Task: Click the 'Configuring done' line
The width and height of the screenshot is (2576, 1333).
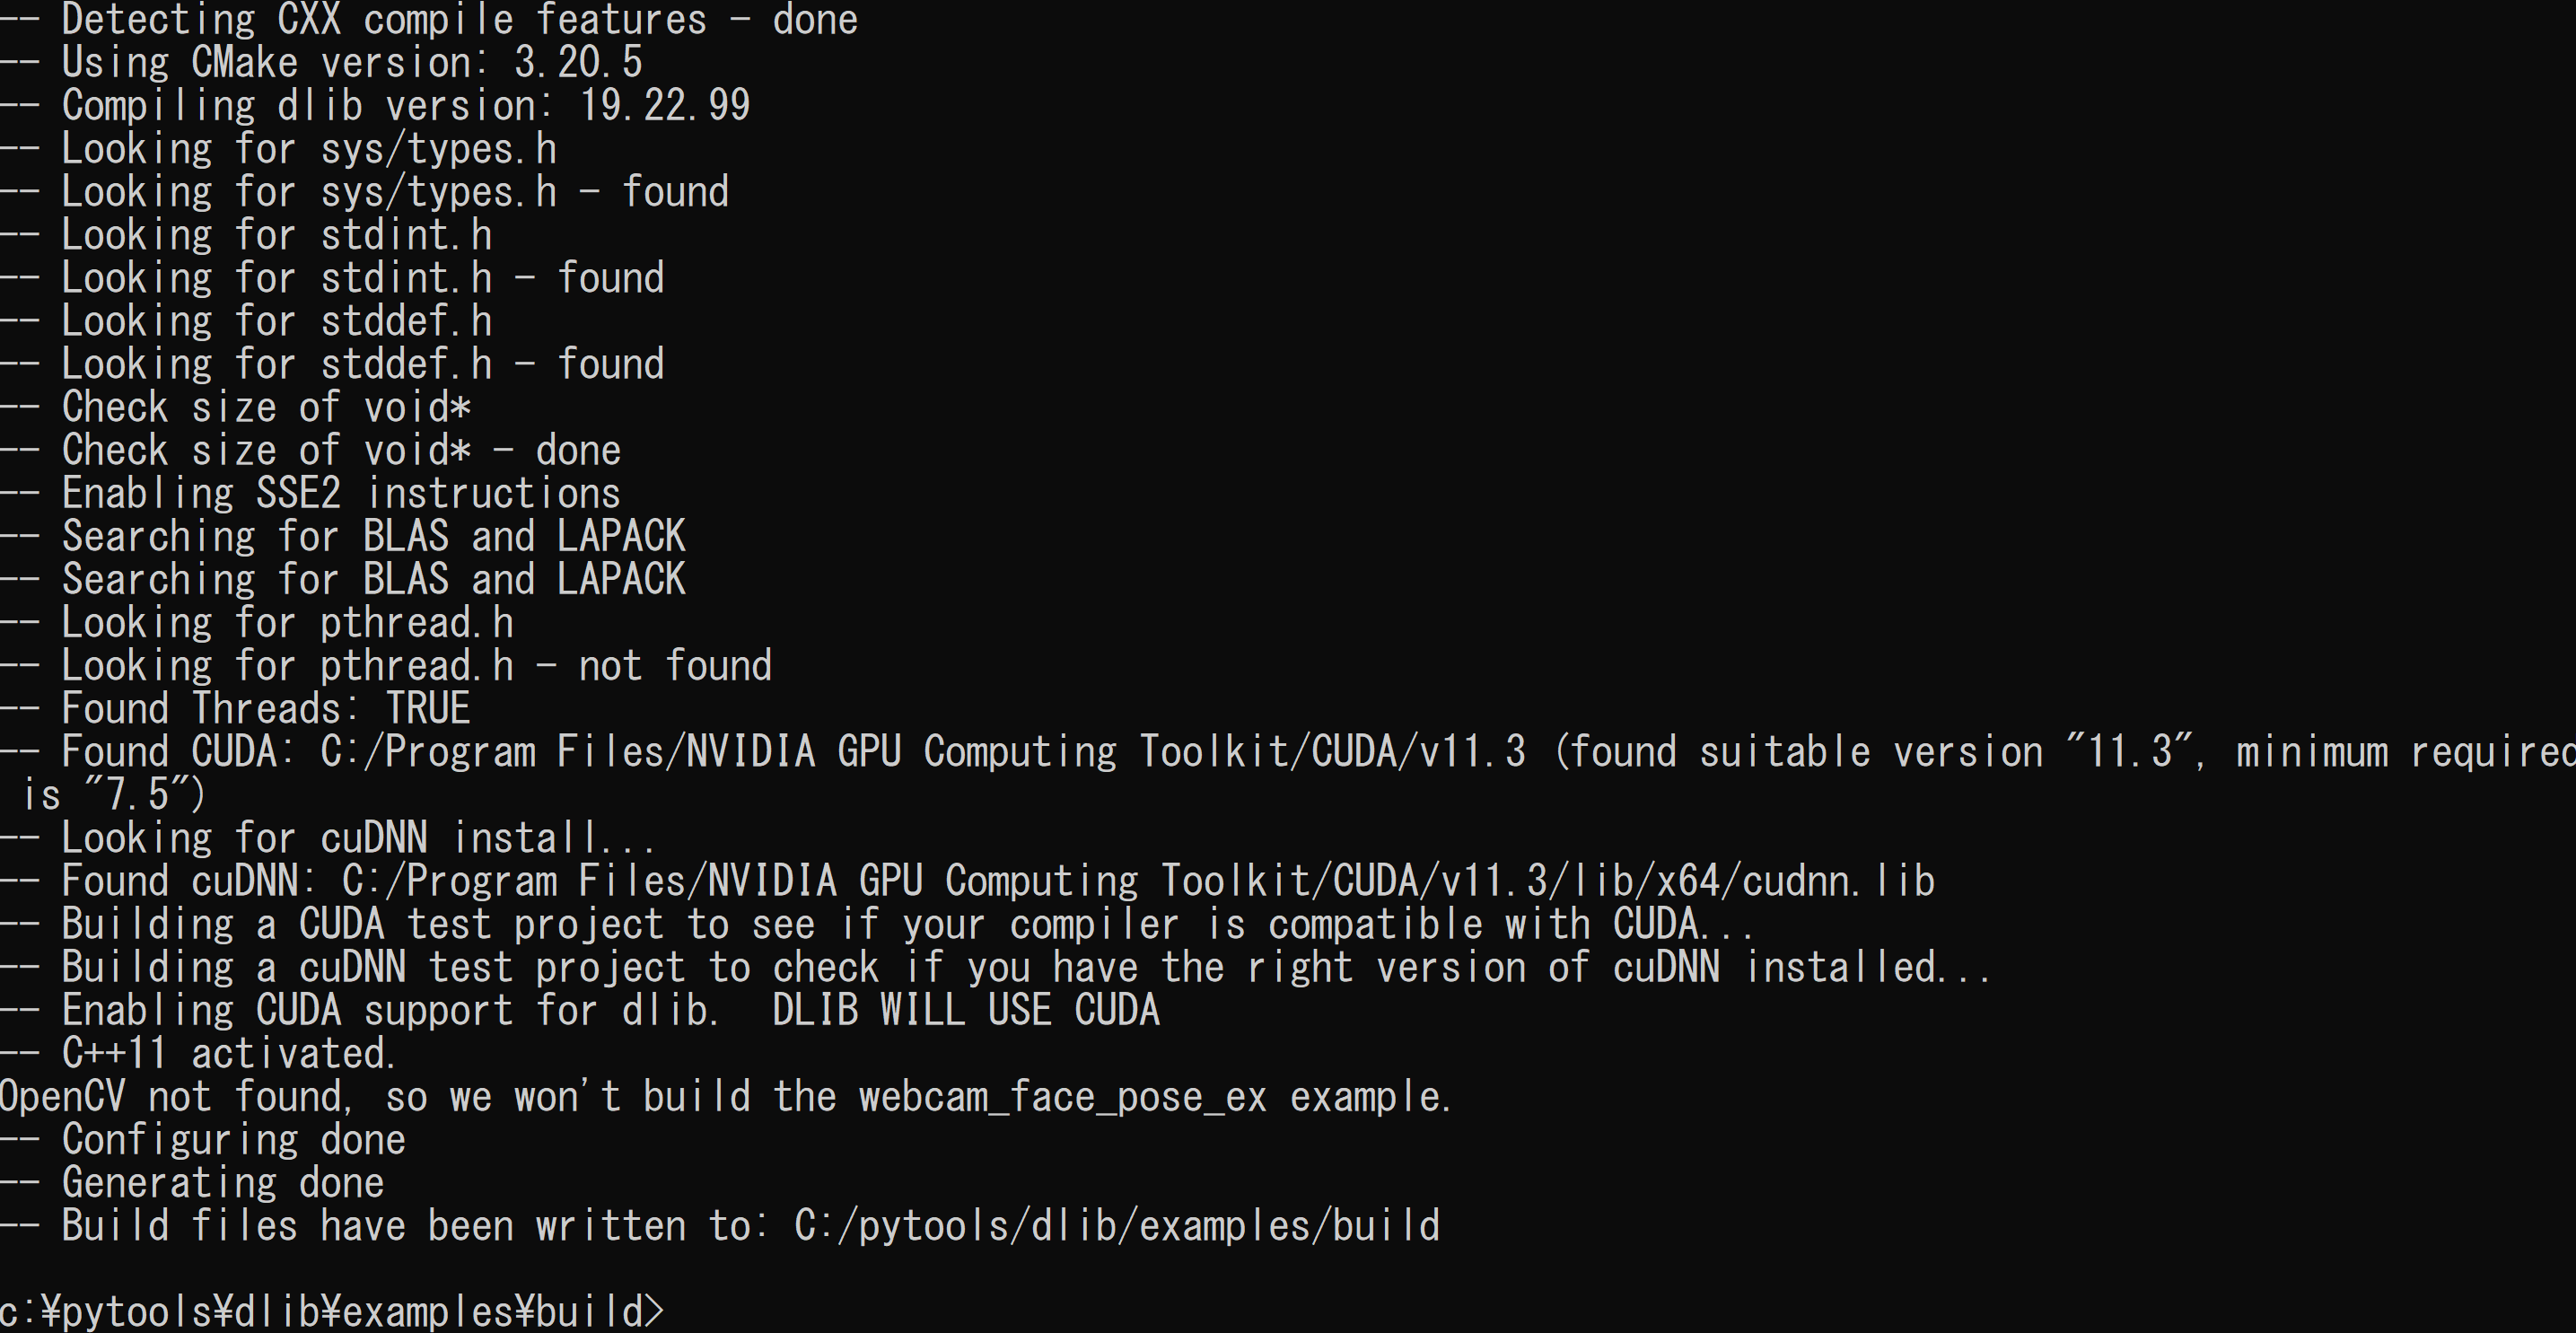Action: [x=203, y=1140]
